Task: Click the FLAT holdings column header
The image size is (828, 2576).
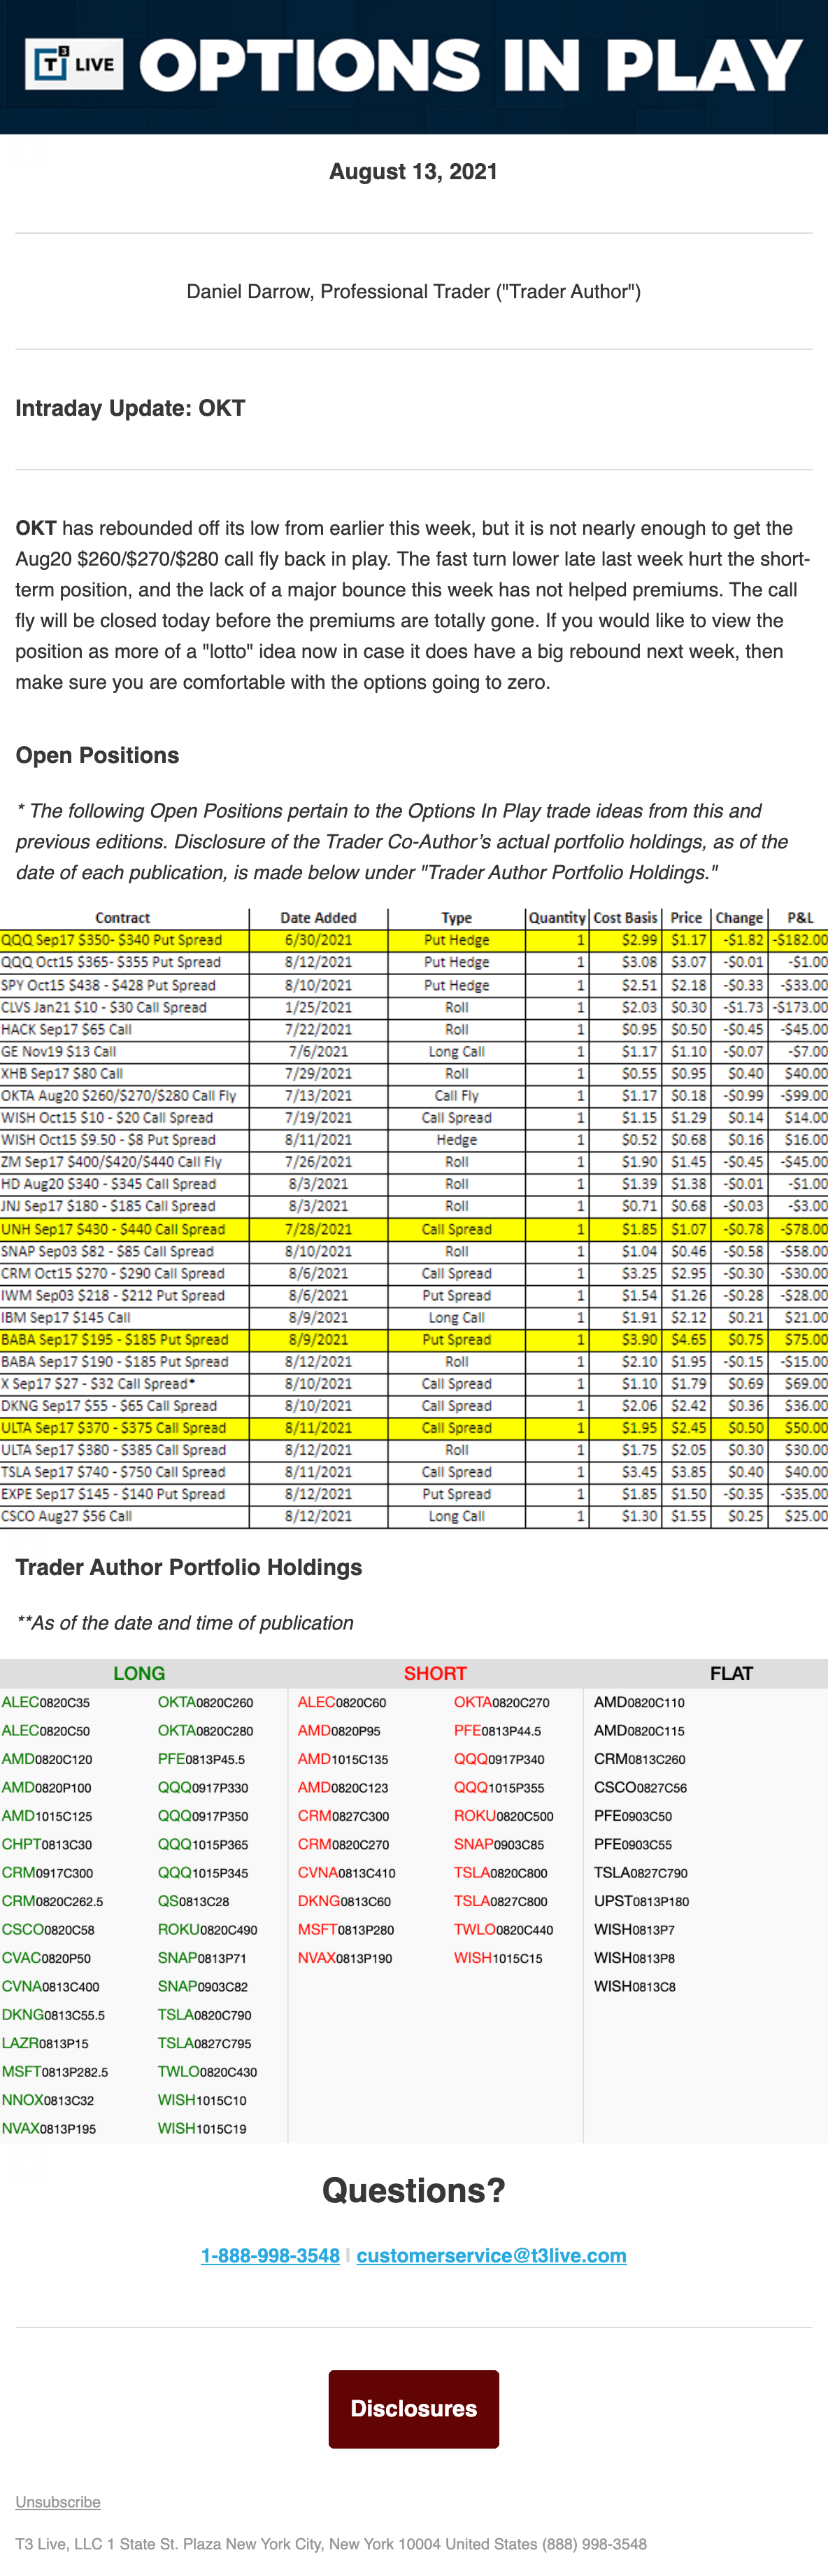Action: (731, 1673)
